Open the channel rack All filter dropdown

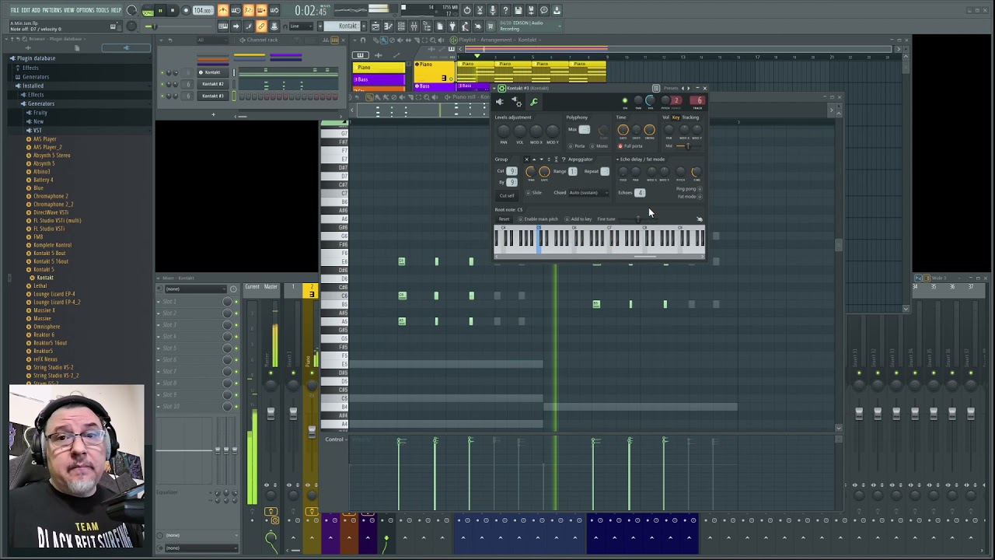pos(212,40)
